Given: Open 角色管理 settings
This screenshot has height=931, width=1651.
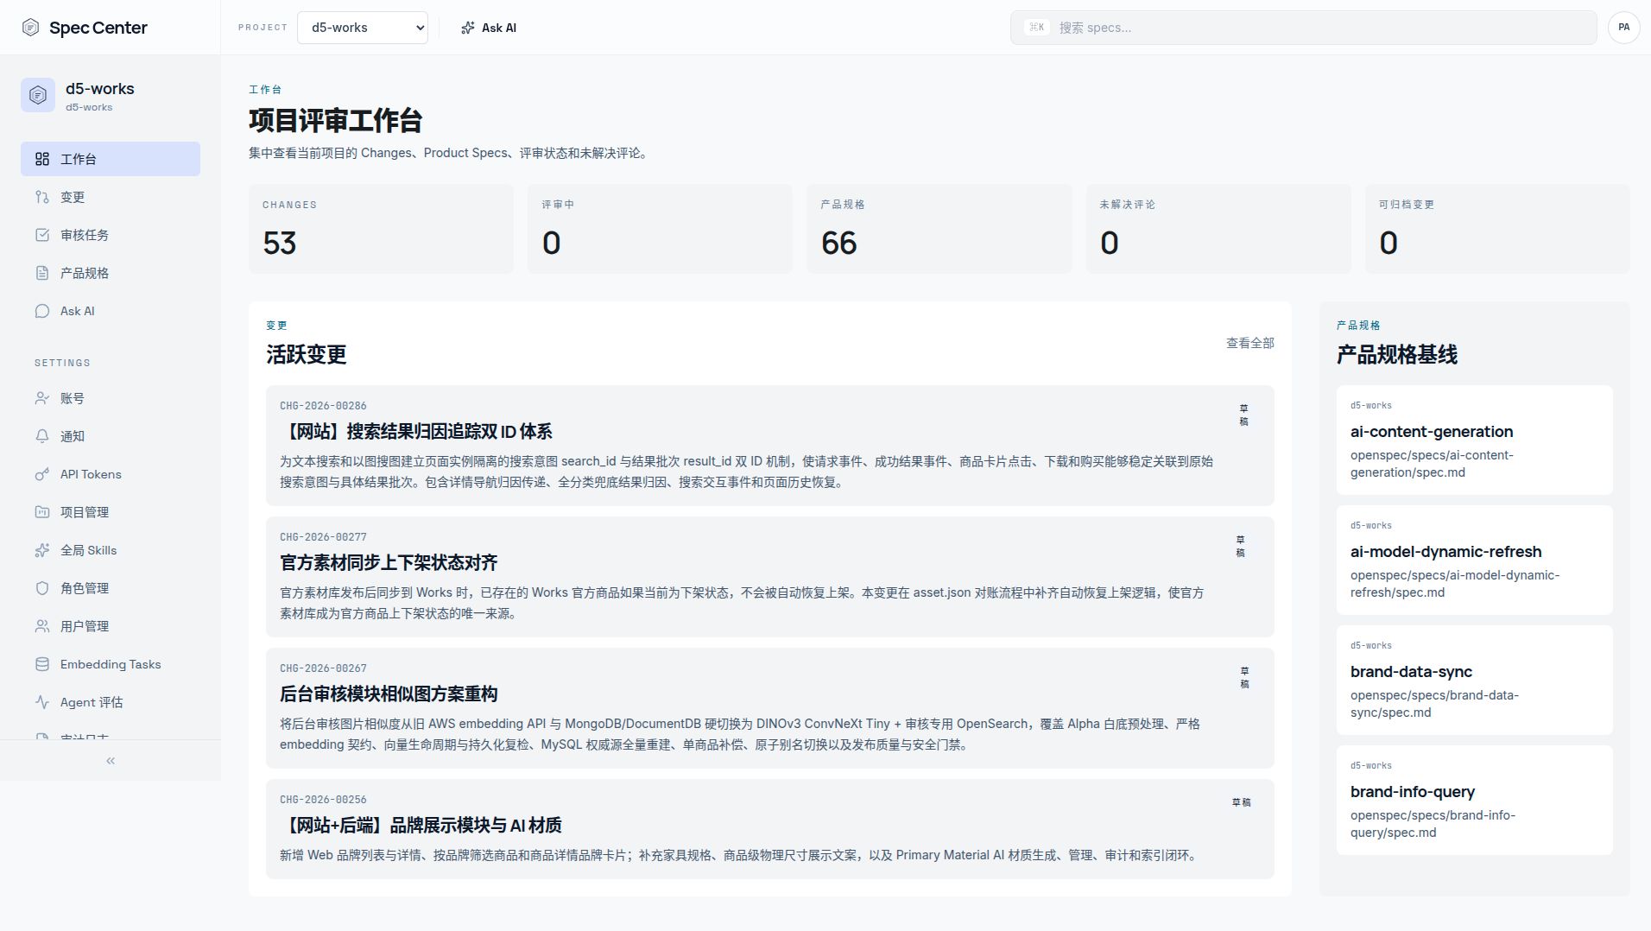Looking at the screenshot, I should (111, 588).
